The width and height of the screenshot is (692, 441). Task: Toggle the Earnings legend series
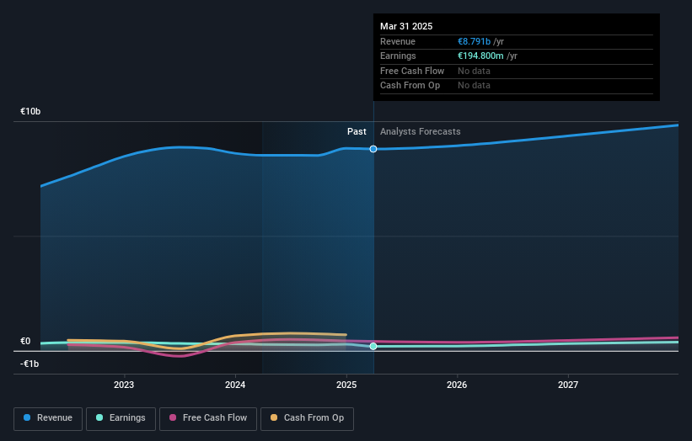(121, 418)
